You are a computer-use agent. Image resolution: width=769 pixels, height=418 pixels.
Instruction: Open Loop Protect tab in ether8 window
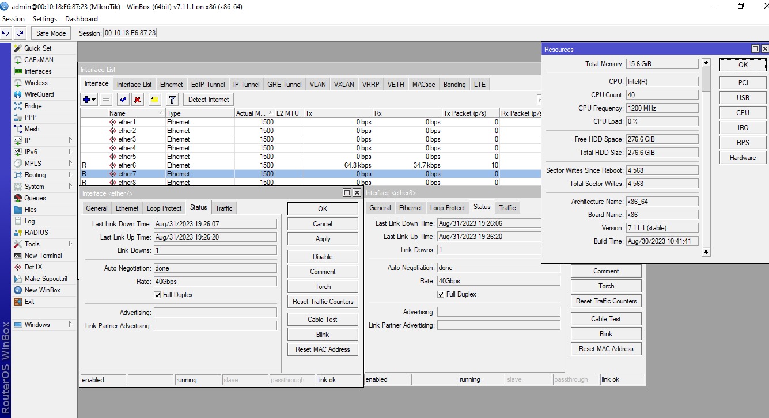pos(448,208)
